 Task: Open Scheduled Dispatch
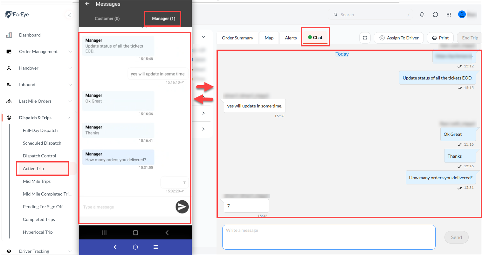click(42, 143)
